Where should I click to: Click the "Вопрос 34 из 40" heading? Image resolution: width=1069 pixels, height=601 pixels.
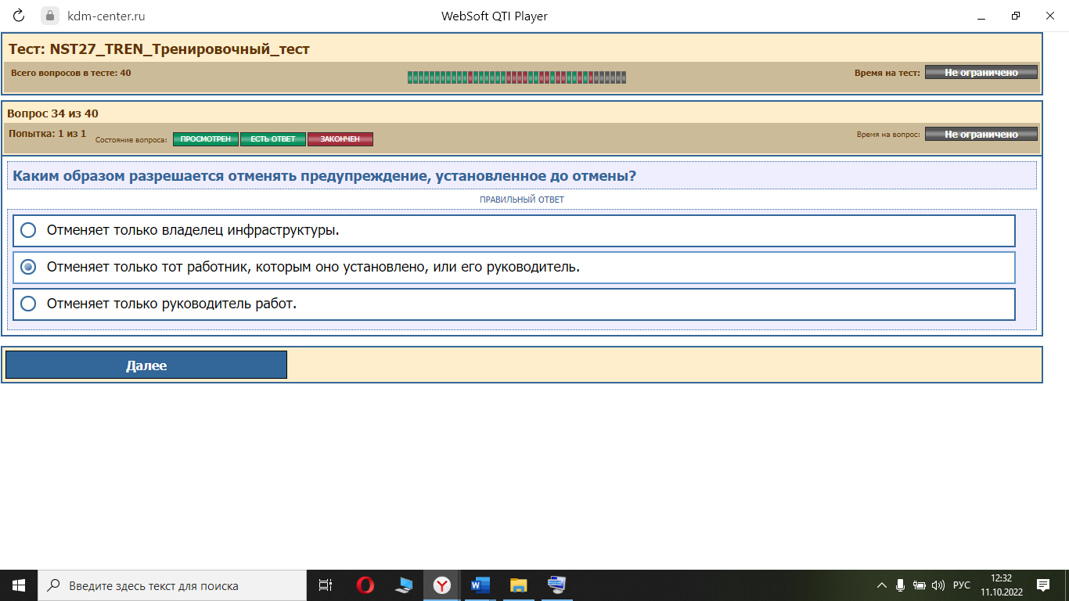click(x=52, y=113)
